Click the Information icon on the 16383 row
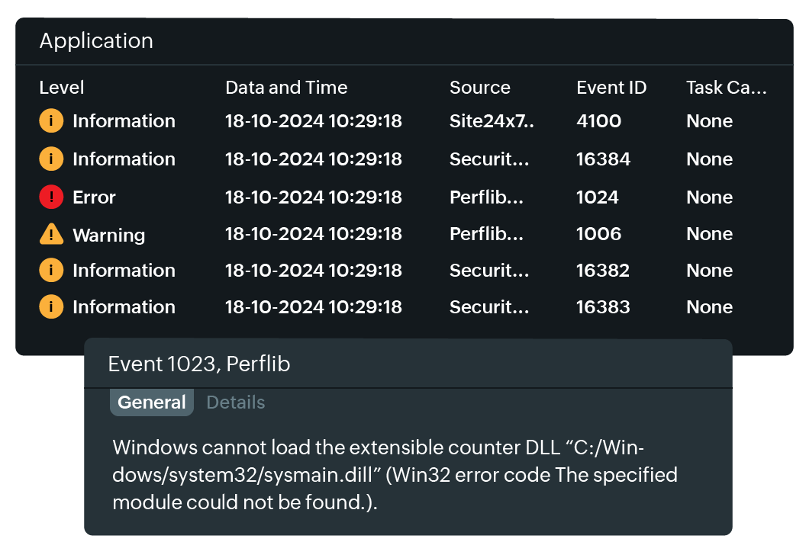 [51, 306]
